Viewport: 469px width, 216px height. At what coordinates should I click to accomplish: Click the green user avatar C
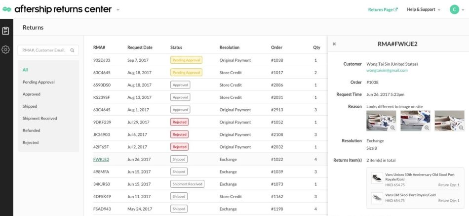(454, 9)
